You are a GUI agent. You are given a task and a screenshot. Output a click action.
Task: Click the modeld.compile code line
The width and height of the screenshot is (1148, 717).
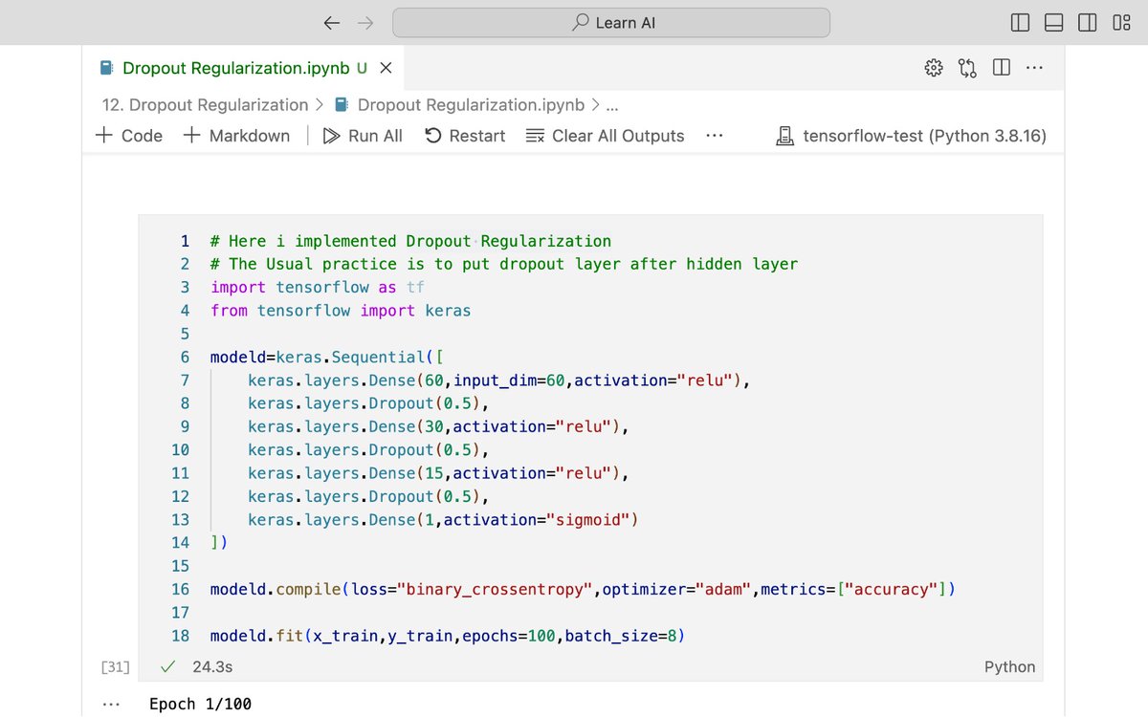(x=583, y=590)
